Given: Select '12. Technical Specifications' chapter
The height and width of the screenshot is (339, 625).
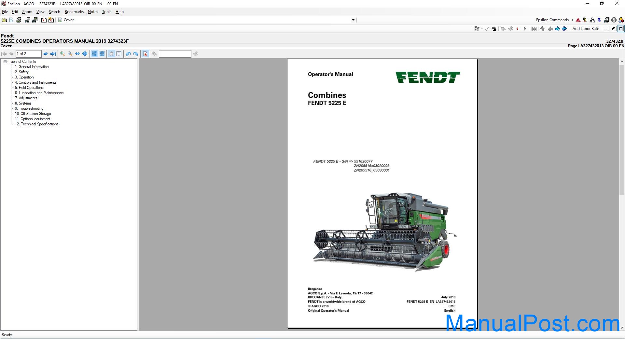Looking at the screenshot, I should (37, 124).
